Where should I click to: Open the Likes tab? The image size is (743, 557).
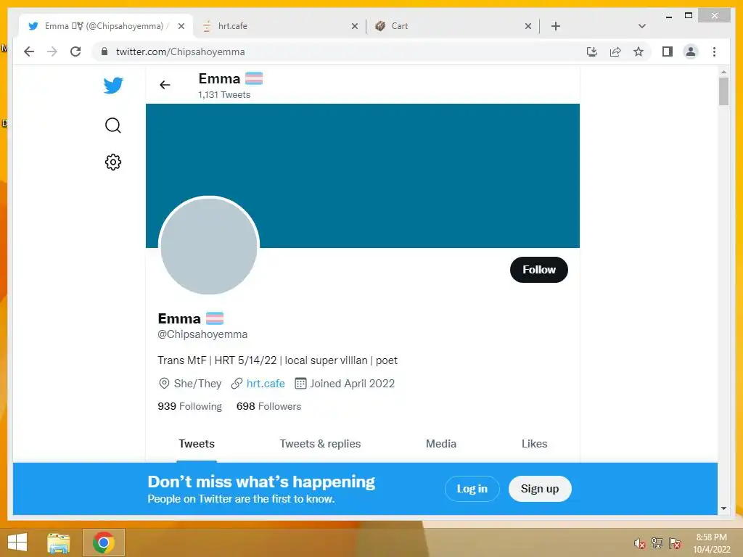[x=535, y=444]
